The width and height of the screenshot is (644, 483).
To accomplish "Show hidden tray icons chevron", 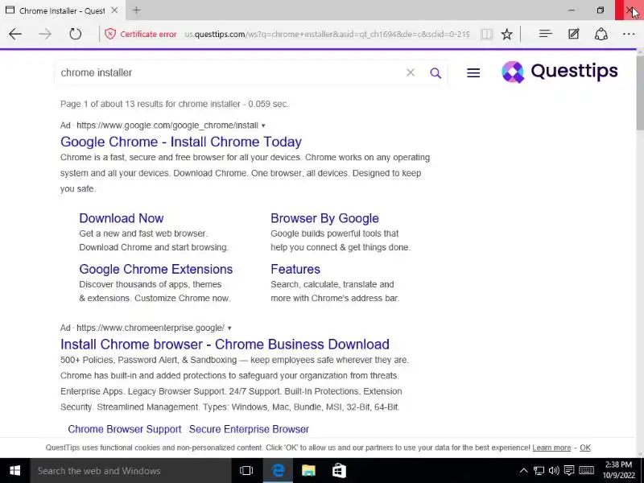I will (x=523, y=471).
